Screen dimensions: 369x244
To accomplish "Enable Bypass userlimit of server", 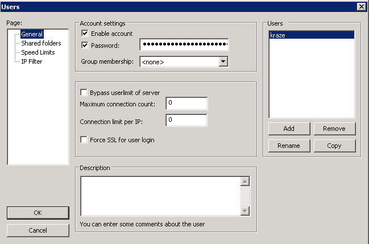I will pyautogui.click(x=85, y=93).
